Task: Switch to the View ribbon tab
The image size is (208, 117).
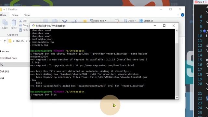Action: (x=27, y=15)
